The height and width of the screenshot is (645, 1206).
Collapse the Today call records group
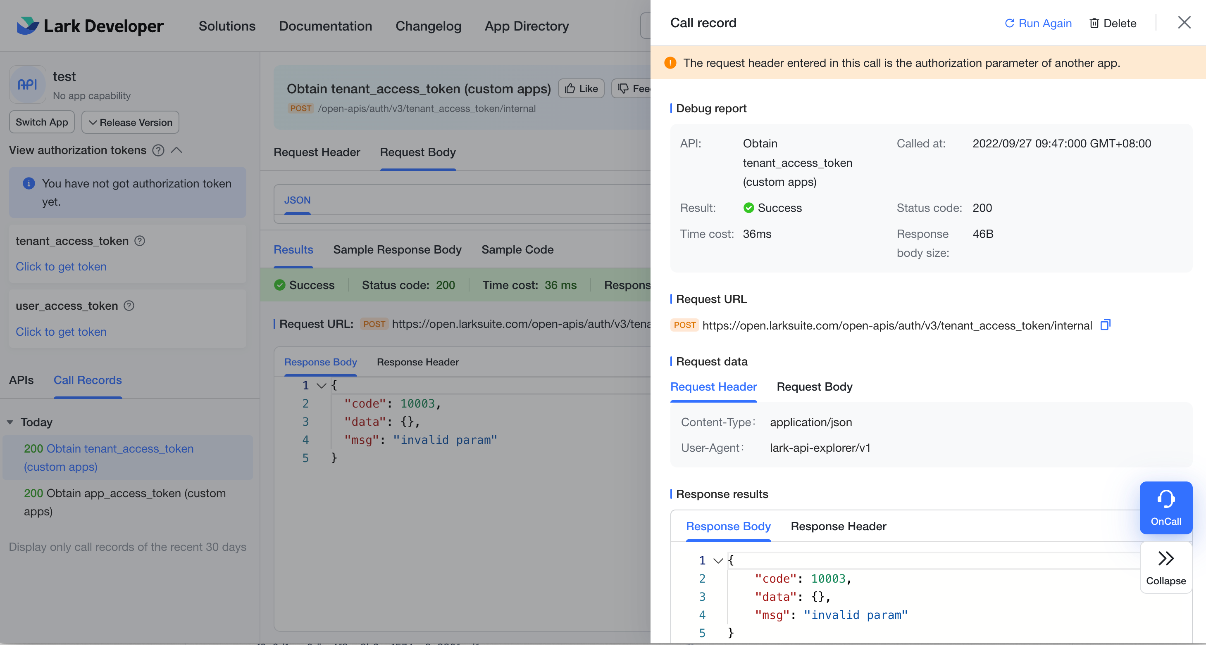(10, 422)
